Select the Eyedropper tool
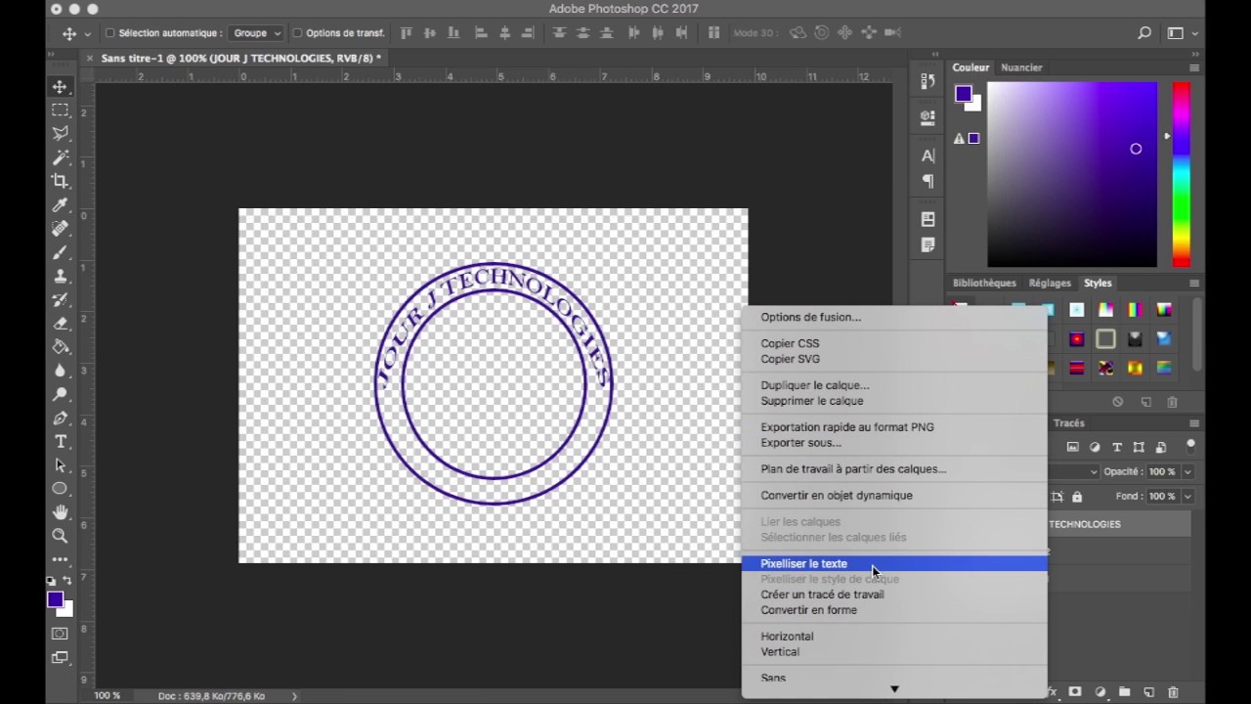The width and height of the screenshot is (1251, 704). coord(61,205)
